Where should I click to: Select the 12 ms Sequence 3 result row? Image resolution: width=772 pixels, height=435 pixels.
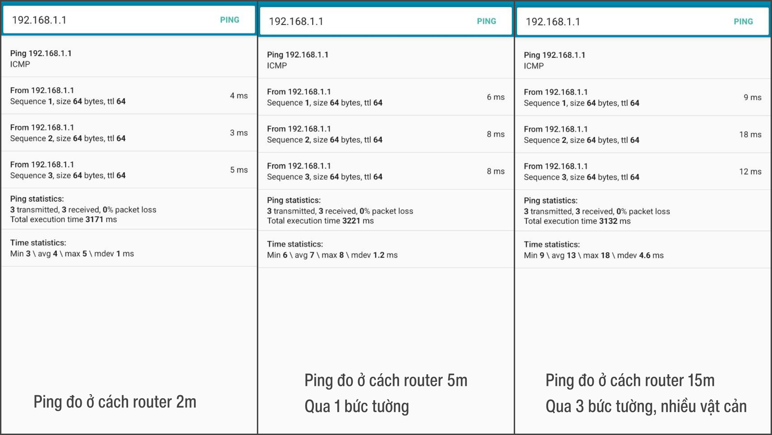click(643, 172)
